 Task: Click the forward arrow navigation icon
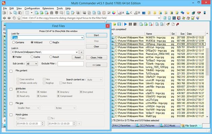(9, 18)
